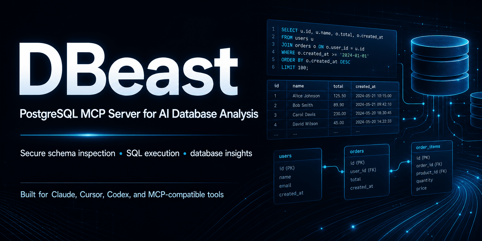Click the total value 230.00

pyautogui.click(x=340, y=114)
